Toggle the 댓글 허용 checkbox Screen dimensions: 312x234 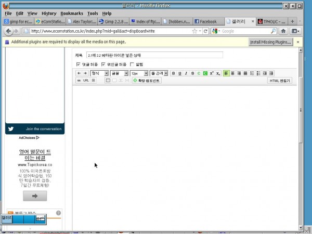point(78,64)
